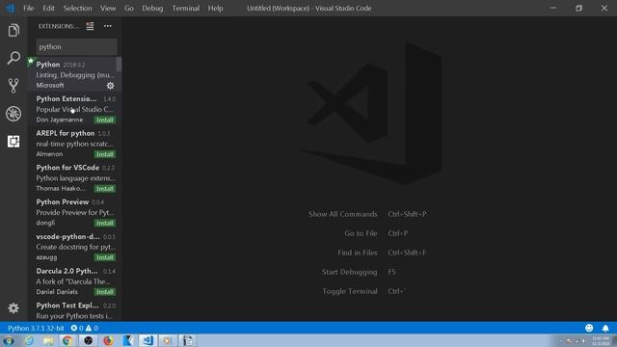The height and width of the screenshot is (347, 617).
Task: Open Firefox from the taskbar
Action: coord(108,340)
